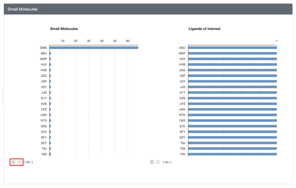Choose the AWP bar in Ligands of Interest
This screenshot has height=188, width=296.
(232, 53)
